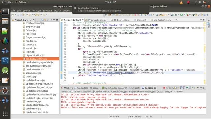Open the External Tools dropdown arrow

coord(190,15)
